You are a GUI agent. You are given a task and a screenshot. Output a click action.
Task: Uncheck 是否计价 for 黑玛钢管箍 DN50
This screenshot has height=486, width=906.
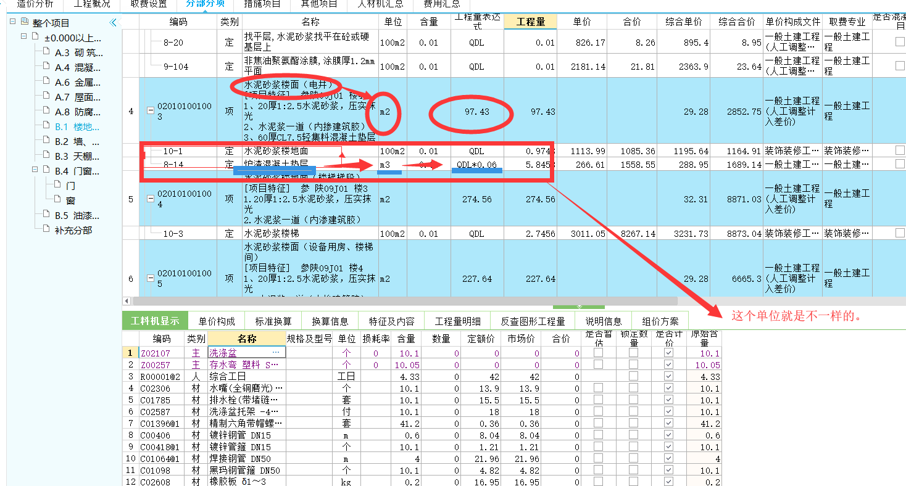tap(668, 471)
